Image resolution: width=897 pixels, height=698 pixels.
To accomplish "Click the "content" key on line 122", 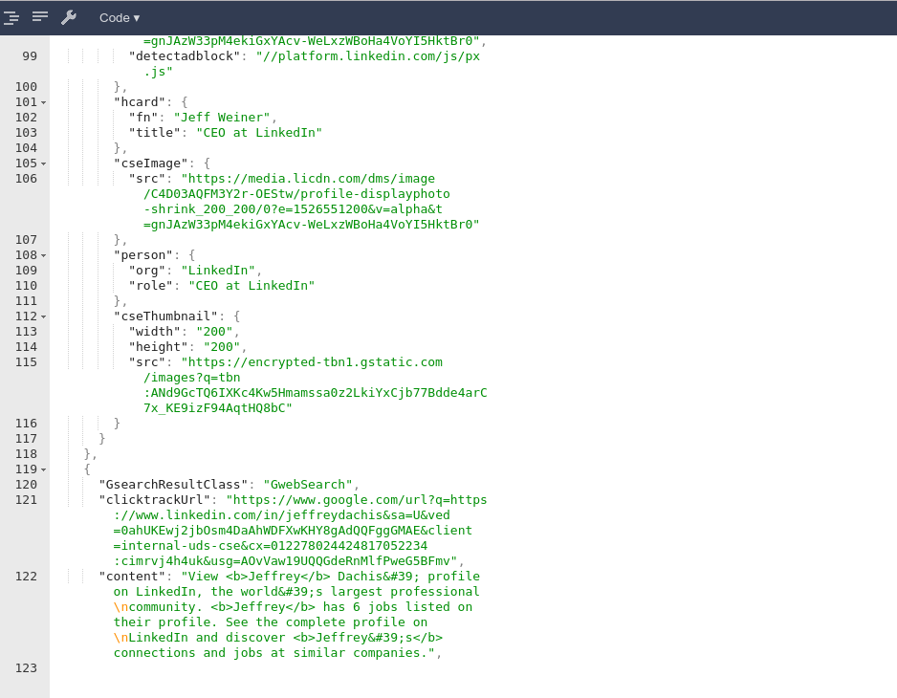I will 132,577.
